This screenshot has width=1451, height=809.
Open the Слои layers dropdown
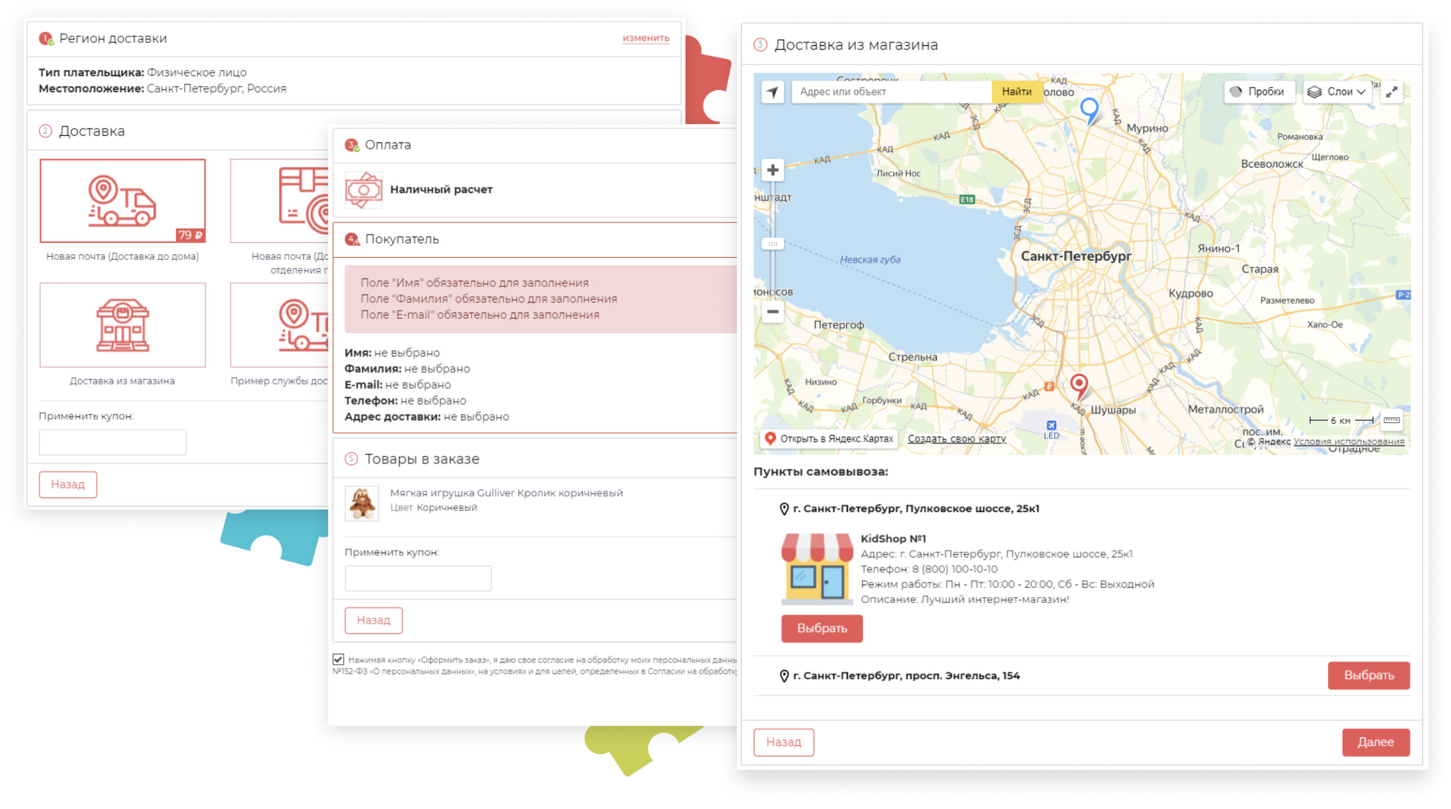coord(1336,92)
